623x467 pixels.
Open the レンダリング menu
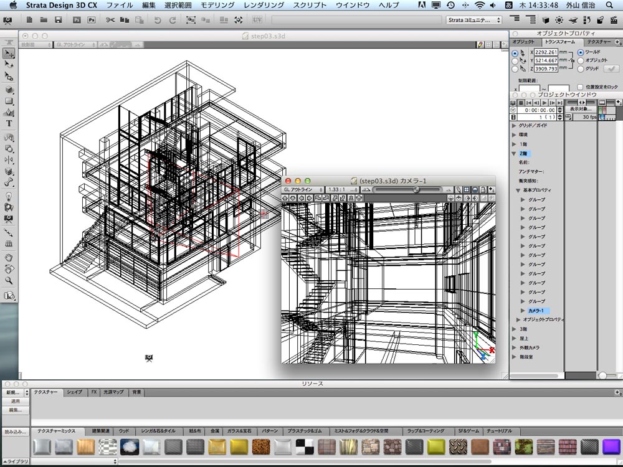point(264,5)
